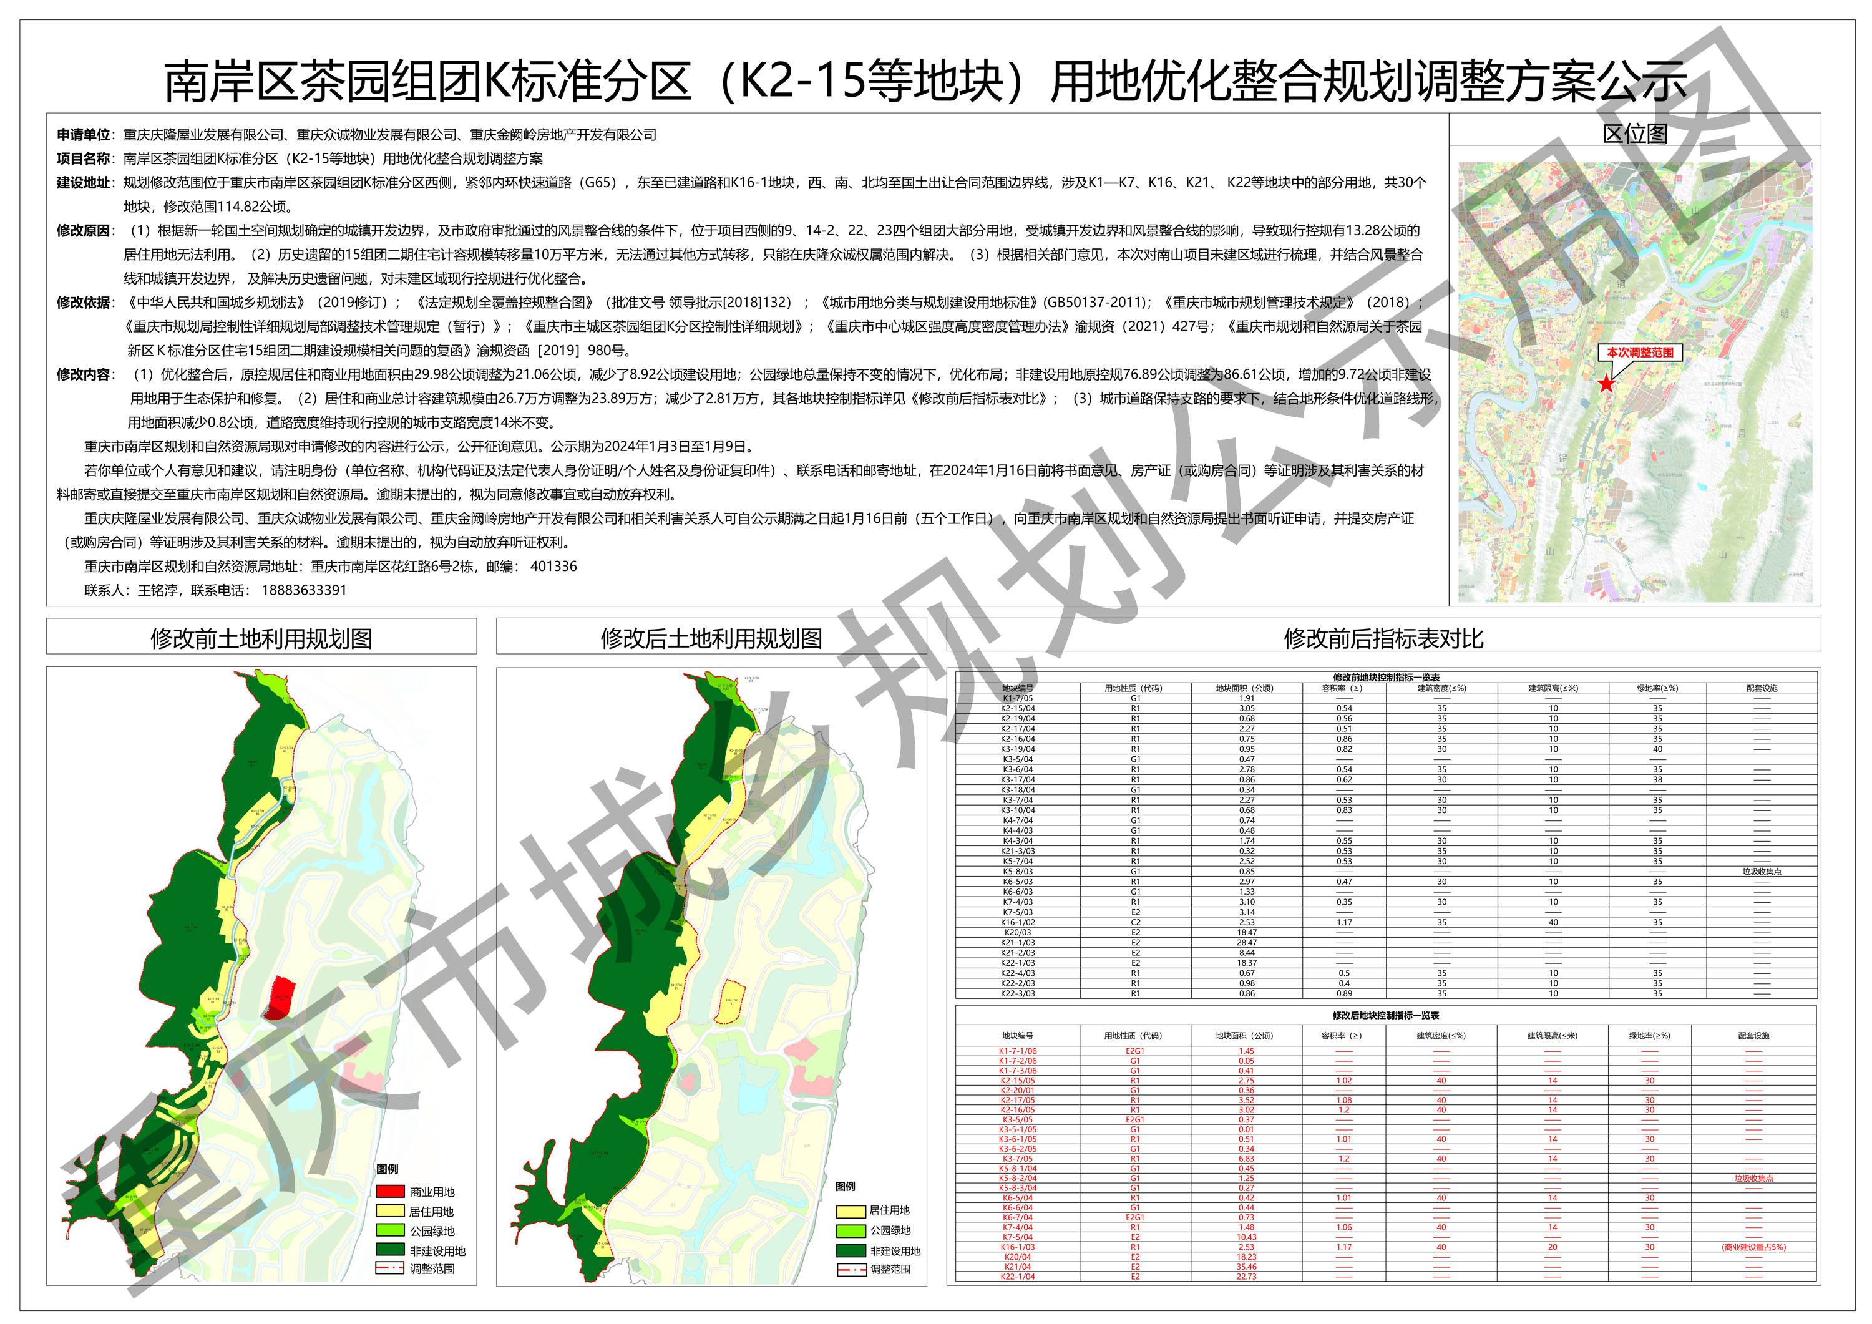1872x1324 pixels.
Task: Click parcel K1-7/05 in the before table
Action: click(x=1018, y=698)
